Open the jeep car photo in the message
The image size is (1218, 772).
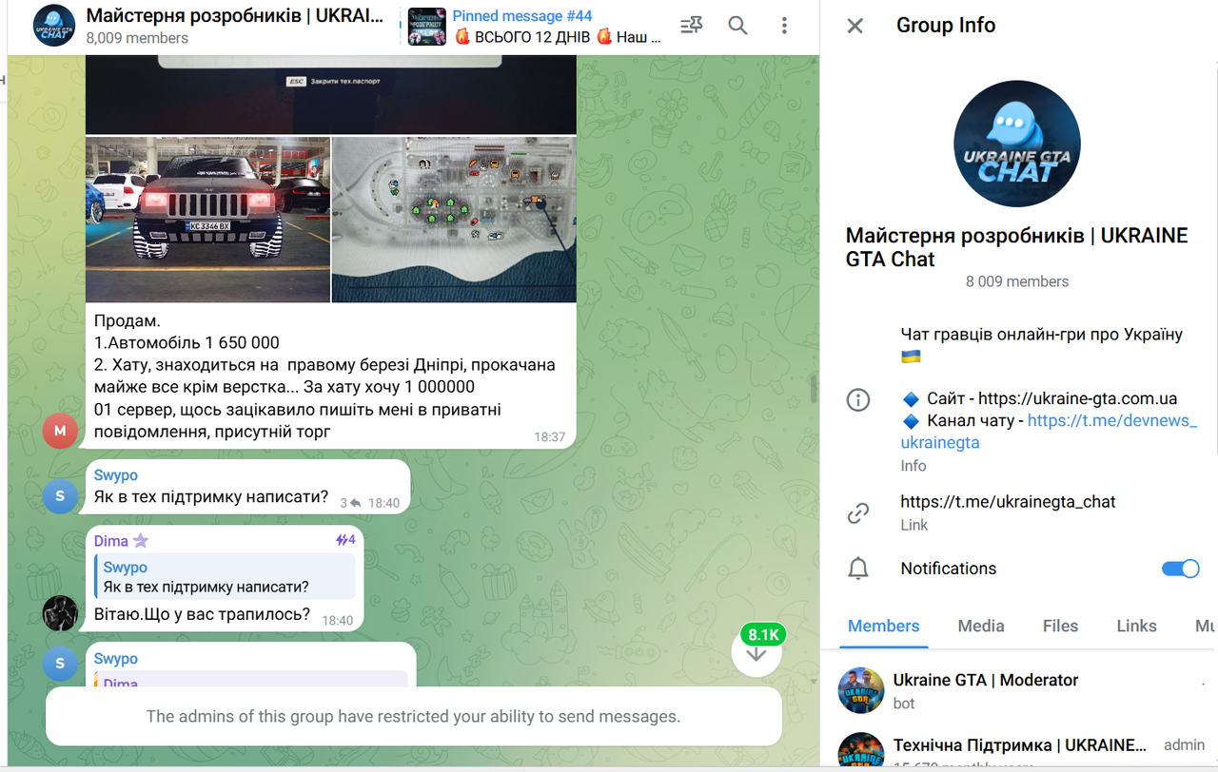pos(207,220)
